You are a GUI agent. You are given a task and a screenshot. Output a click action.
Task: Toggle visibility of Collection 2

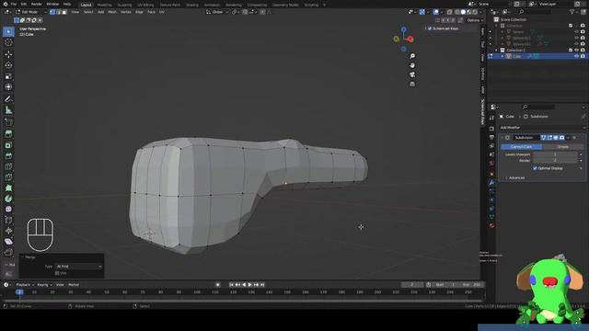(x=576, y=50)
